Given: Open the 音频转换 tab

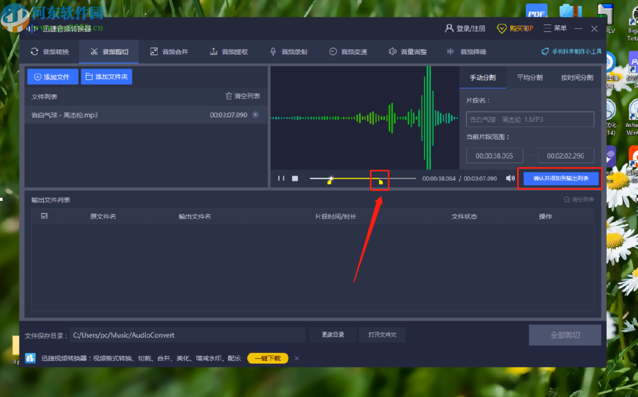Looking at the screenshot, I should tap(50, 52).
